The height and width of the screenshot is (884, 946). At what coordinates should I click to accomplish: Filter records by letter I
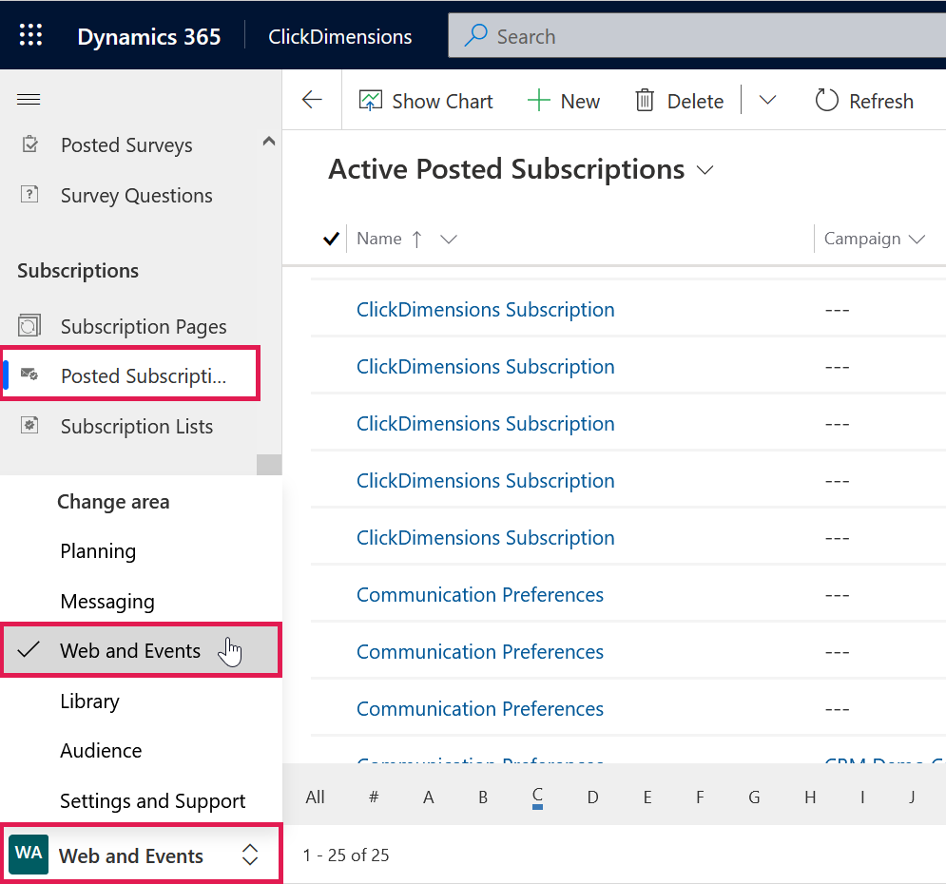862,798
